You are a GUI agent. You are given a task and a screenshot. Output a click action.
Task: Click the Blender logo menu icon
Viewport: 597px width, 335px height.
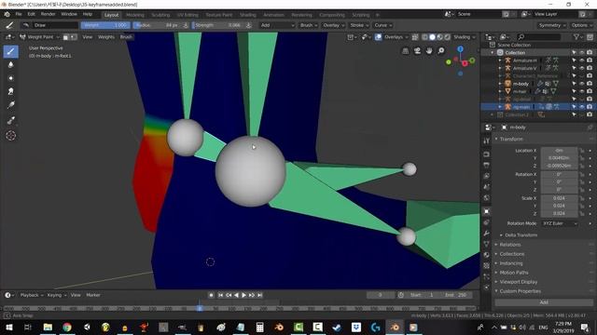pyautogui.click(x=7, y=15)
